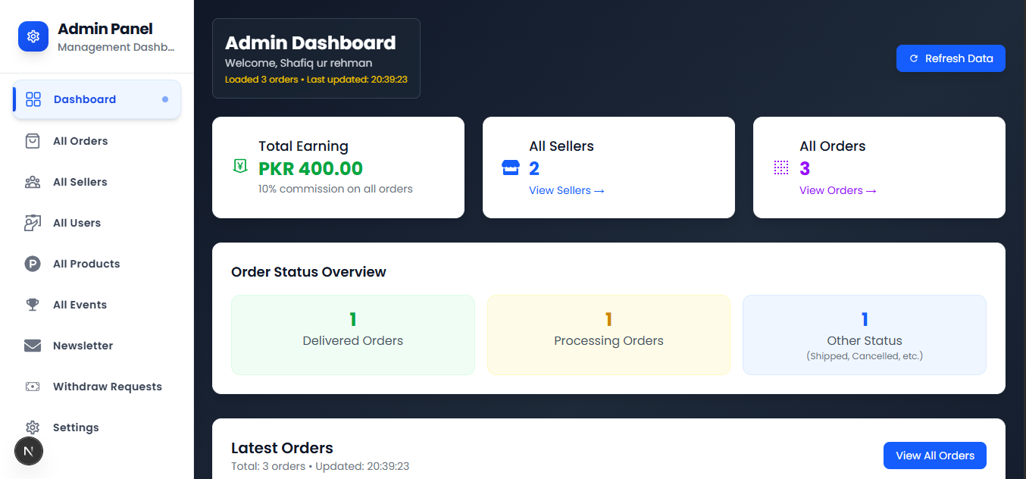
Task: Click the All Events trophy icon
Action: click(x=33, y=305)
